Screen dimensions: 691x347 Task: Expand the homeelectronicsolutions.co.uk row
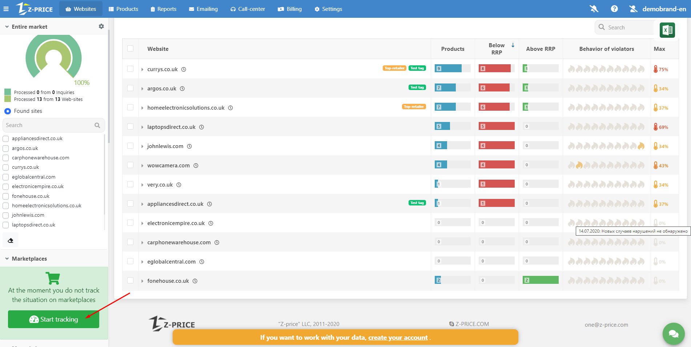point(142,108)
